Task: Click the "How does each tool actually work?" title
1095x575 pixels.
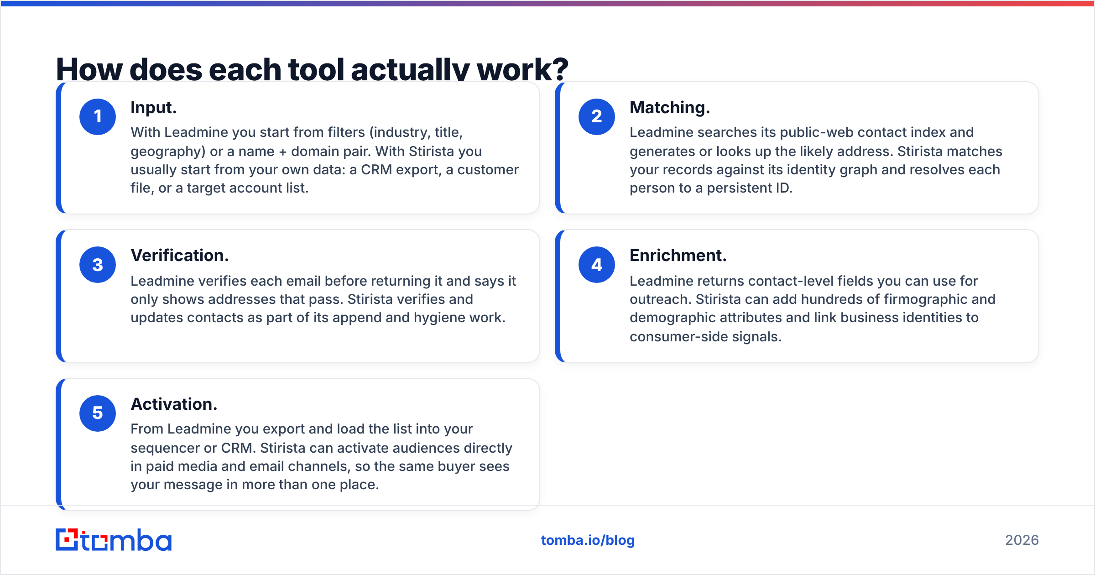Action: [312, 68]
